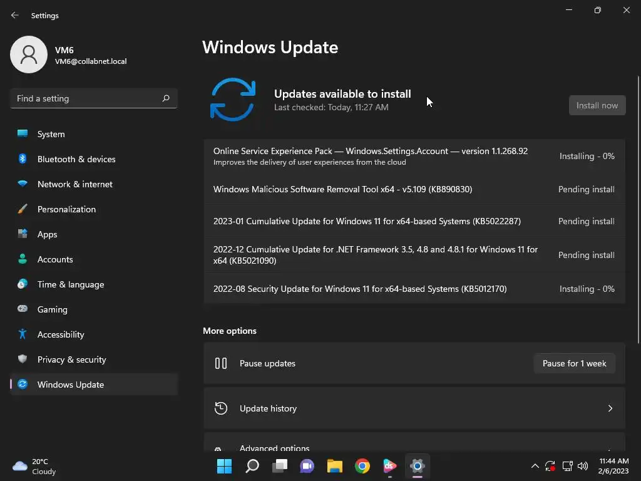Click the history clock icon beside Update history
Viewport: 641px width, 481px height.
221,408
